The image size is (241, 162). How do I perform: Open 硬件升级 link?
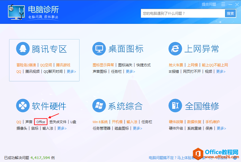click(176, 128)
